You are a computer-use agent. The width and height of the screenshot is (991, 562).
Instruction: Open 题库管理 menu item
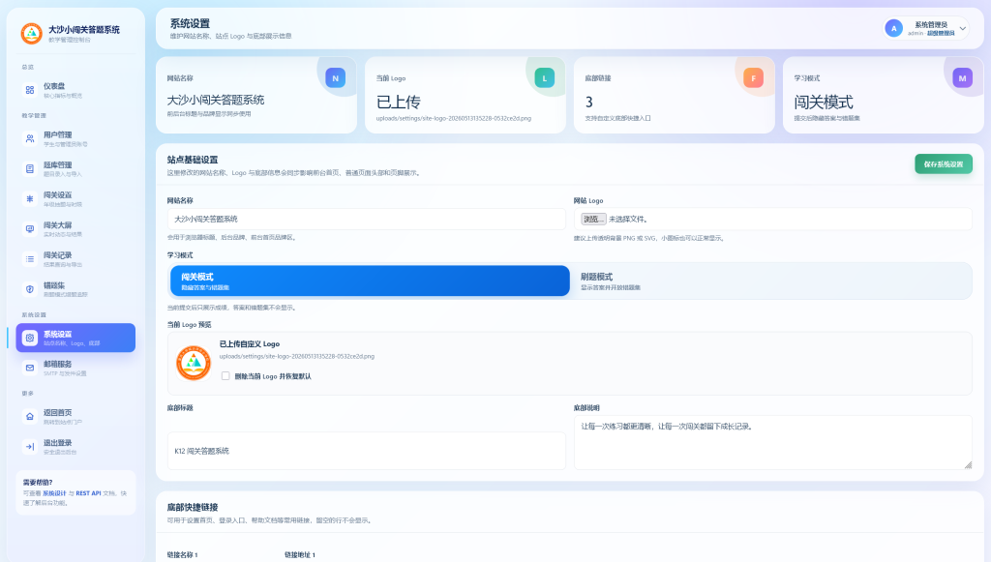point(75,168)
